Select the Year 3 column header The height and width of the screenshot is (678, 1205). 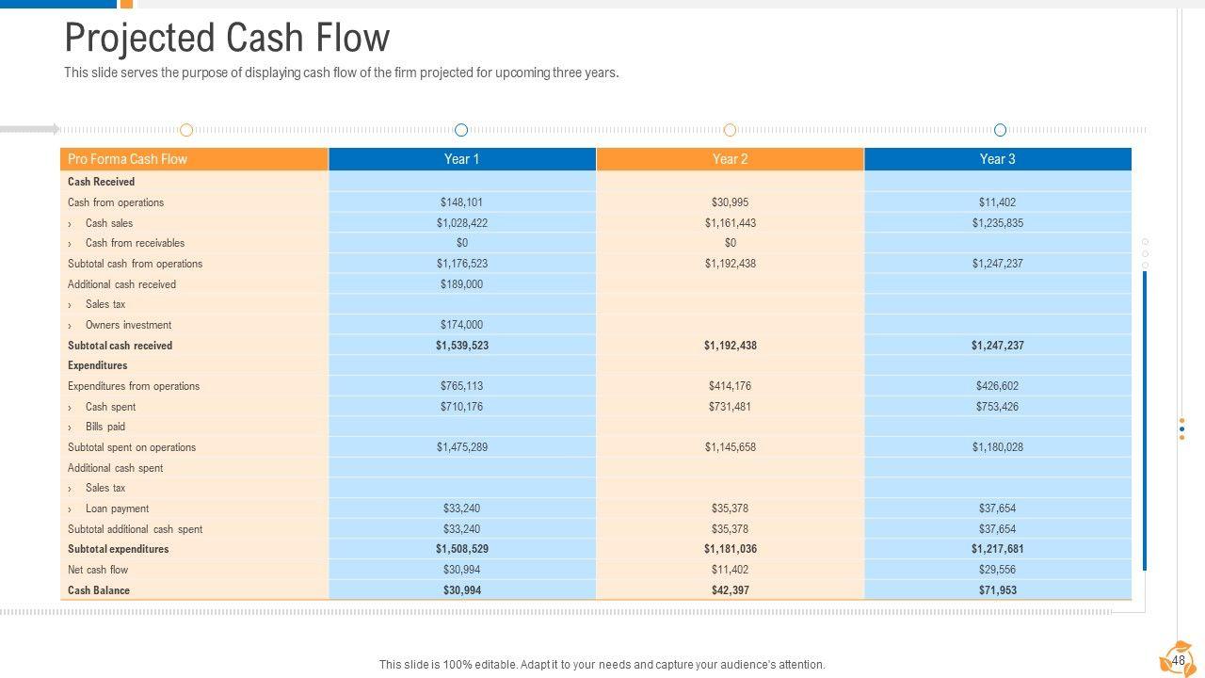coord(997,159)
